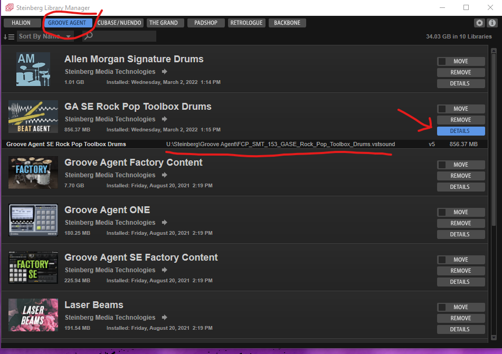Check Move box for Groove Agent ONE
This screenshot has height=354, width=502.
click(442, 212)
